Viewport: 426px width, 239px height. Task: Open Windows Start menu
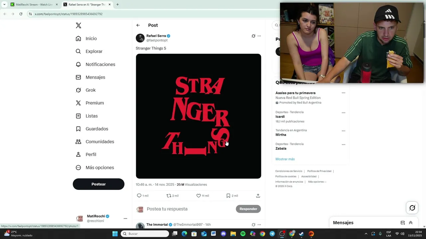(x=115, y=234)
